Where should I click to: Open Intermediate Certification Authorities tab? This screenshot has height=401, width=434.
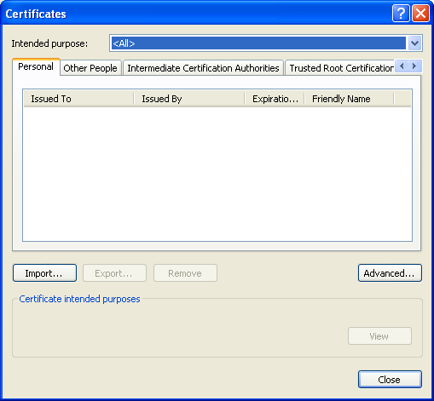203,68
